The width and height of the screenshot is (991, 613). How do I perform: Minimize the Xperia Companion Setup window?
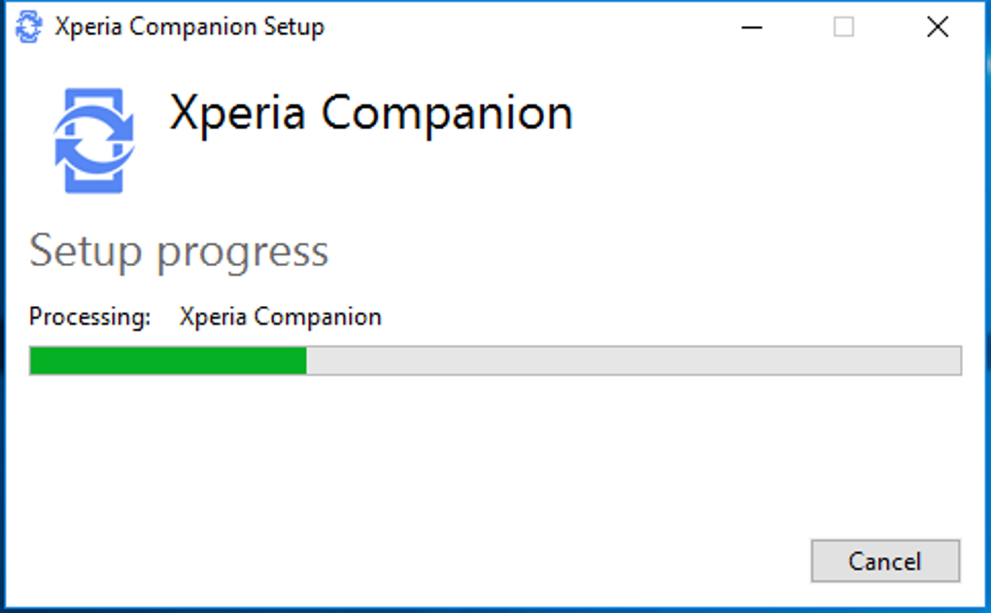[x=751, y=27]
